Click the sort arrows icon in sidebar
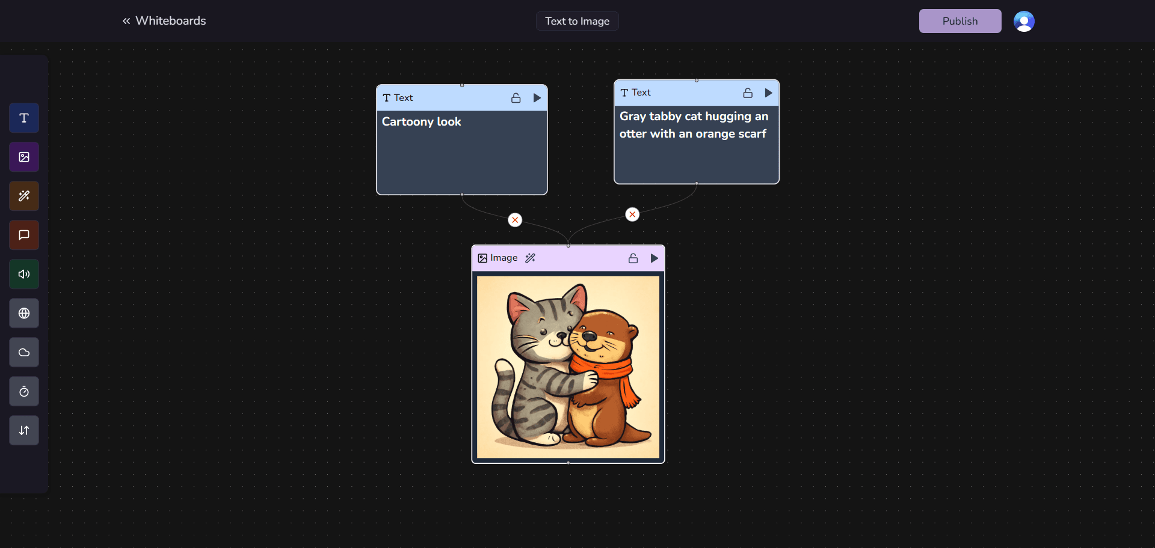The height and width of the screenshot is (548, 1155). (x=23, y=430)
